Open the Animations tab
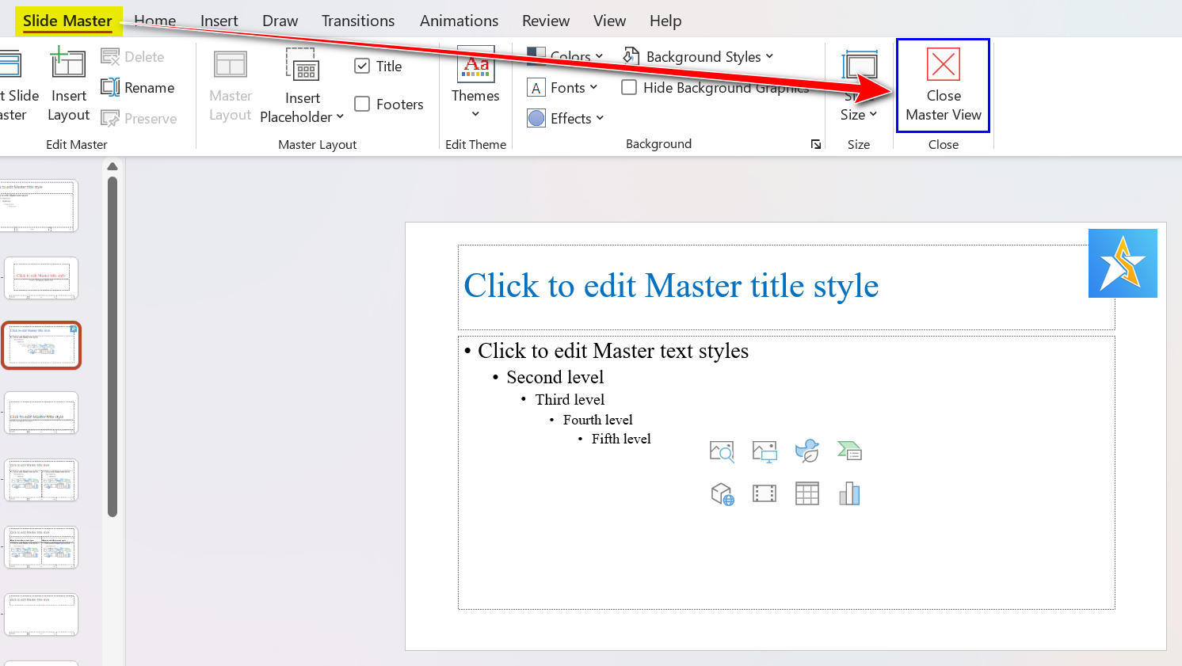The image size is (1182, 666). (459, 21)
